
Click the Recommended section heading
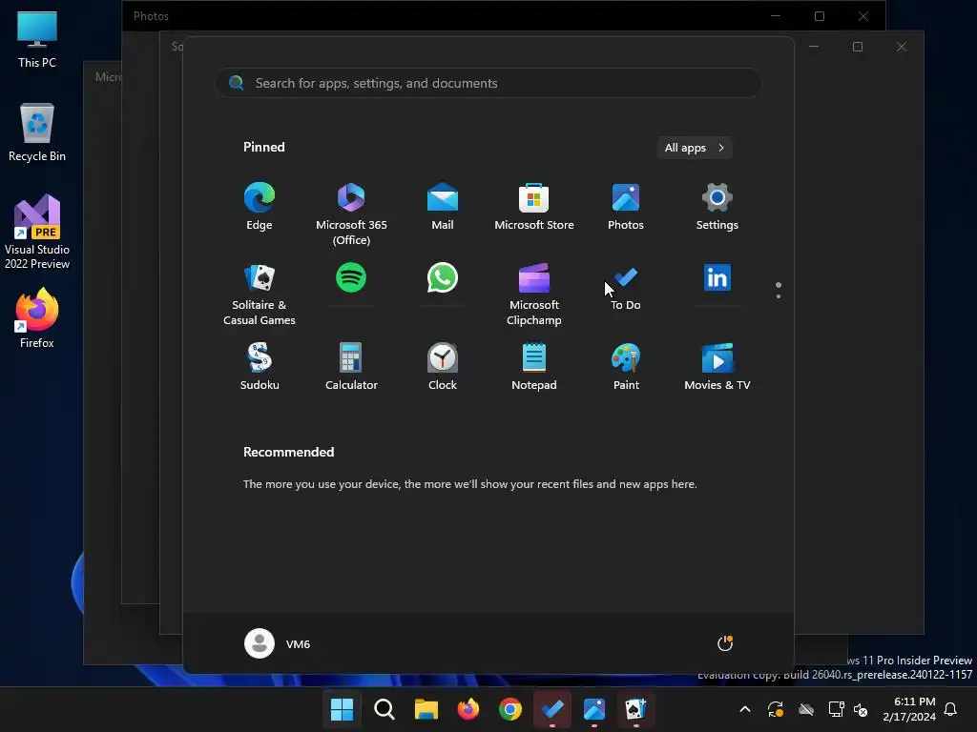pyautogui.click(x=288, y=452)
